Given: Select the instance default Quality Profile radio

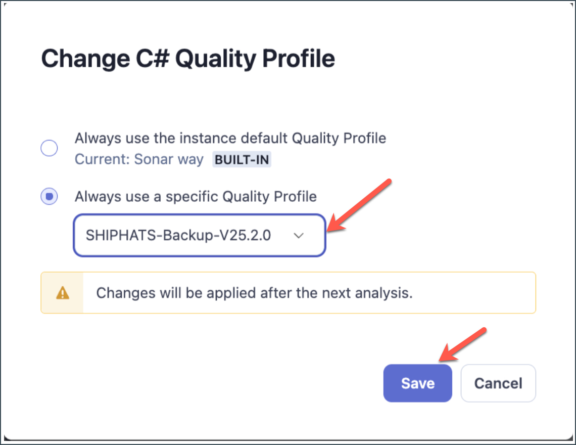Looking at the screenshot, I should pyautogui.click(x=49, y=148).
